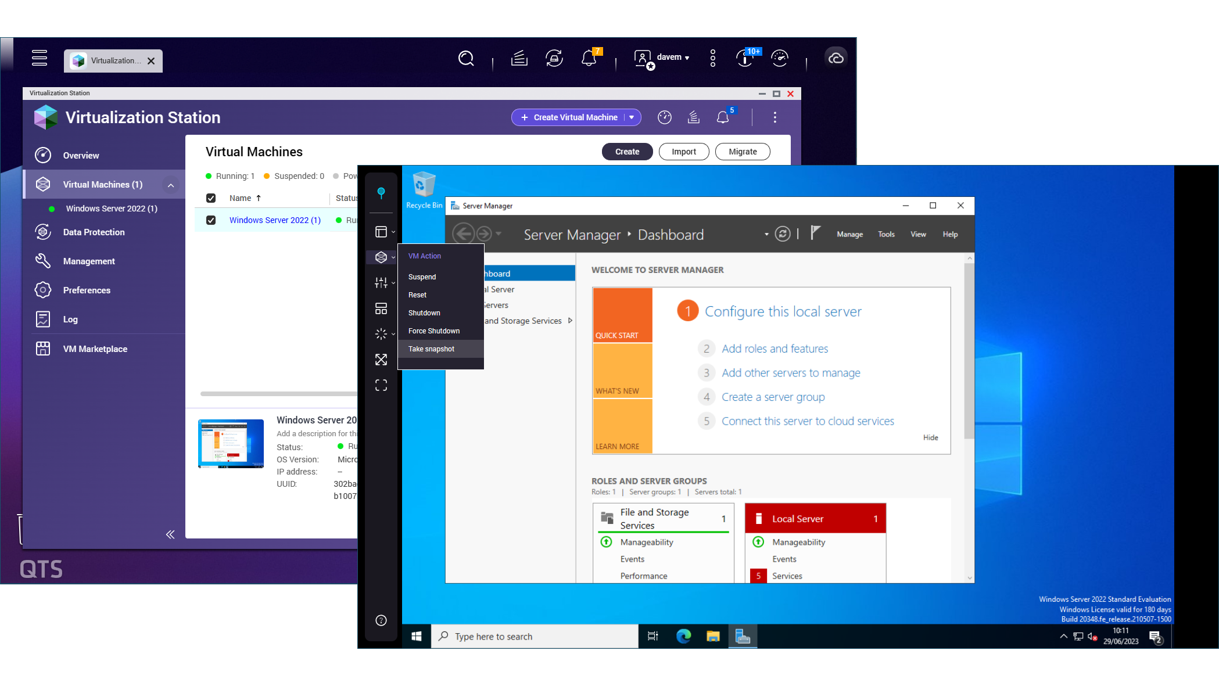
Task: Open QTS dashboard gauge icon
Action: tap(780, 58)
